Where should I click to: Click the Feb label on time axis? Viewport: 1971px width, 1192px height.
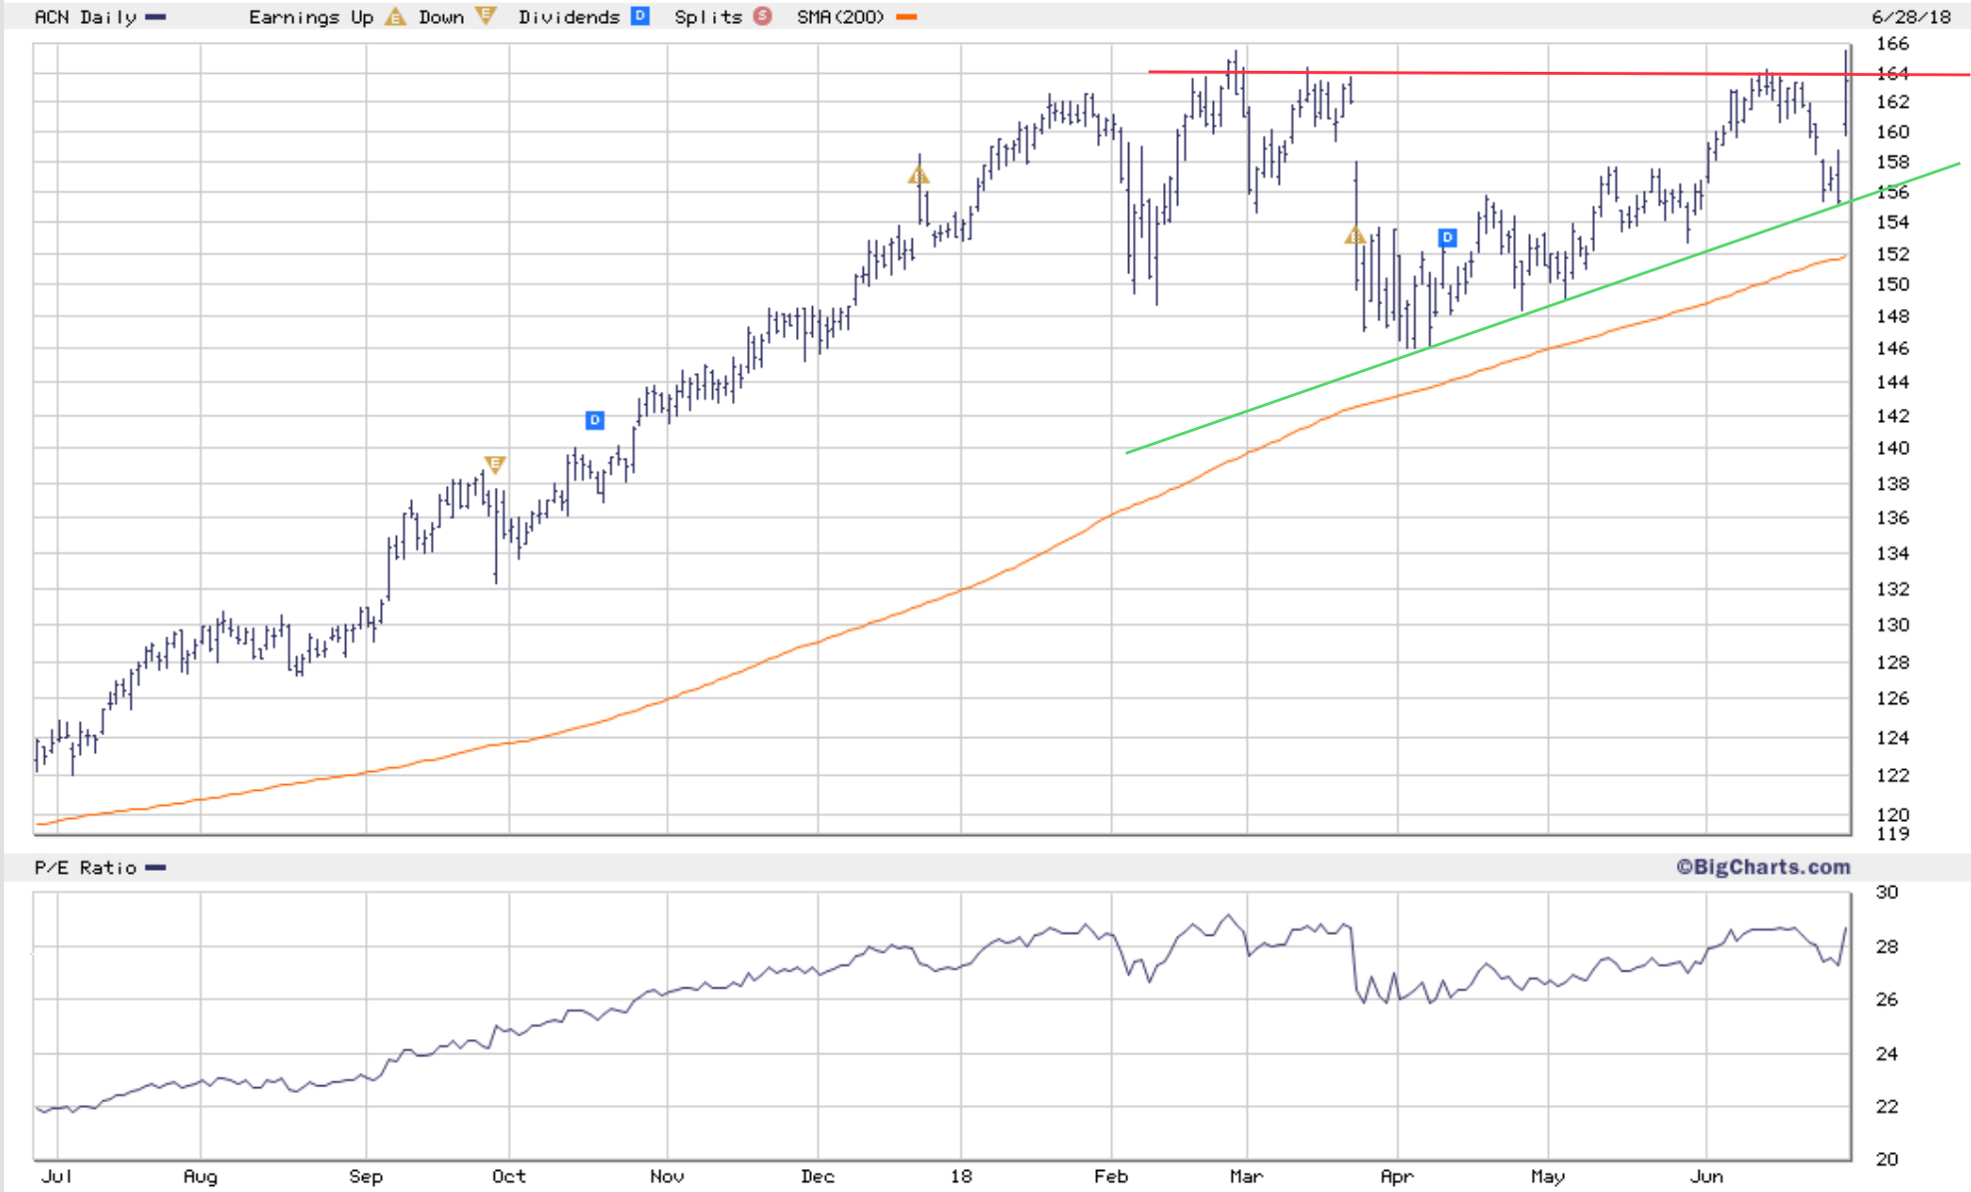click(x=1110, y=1176)
